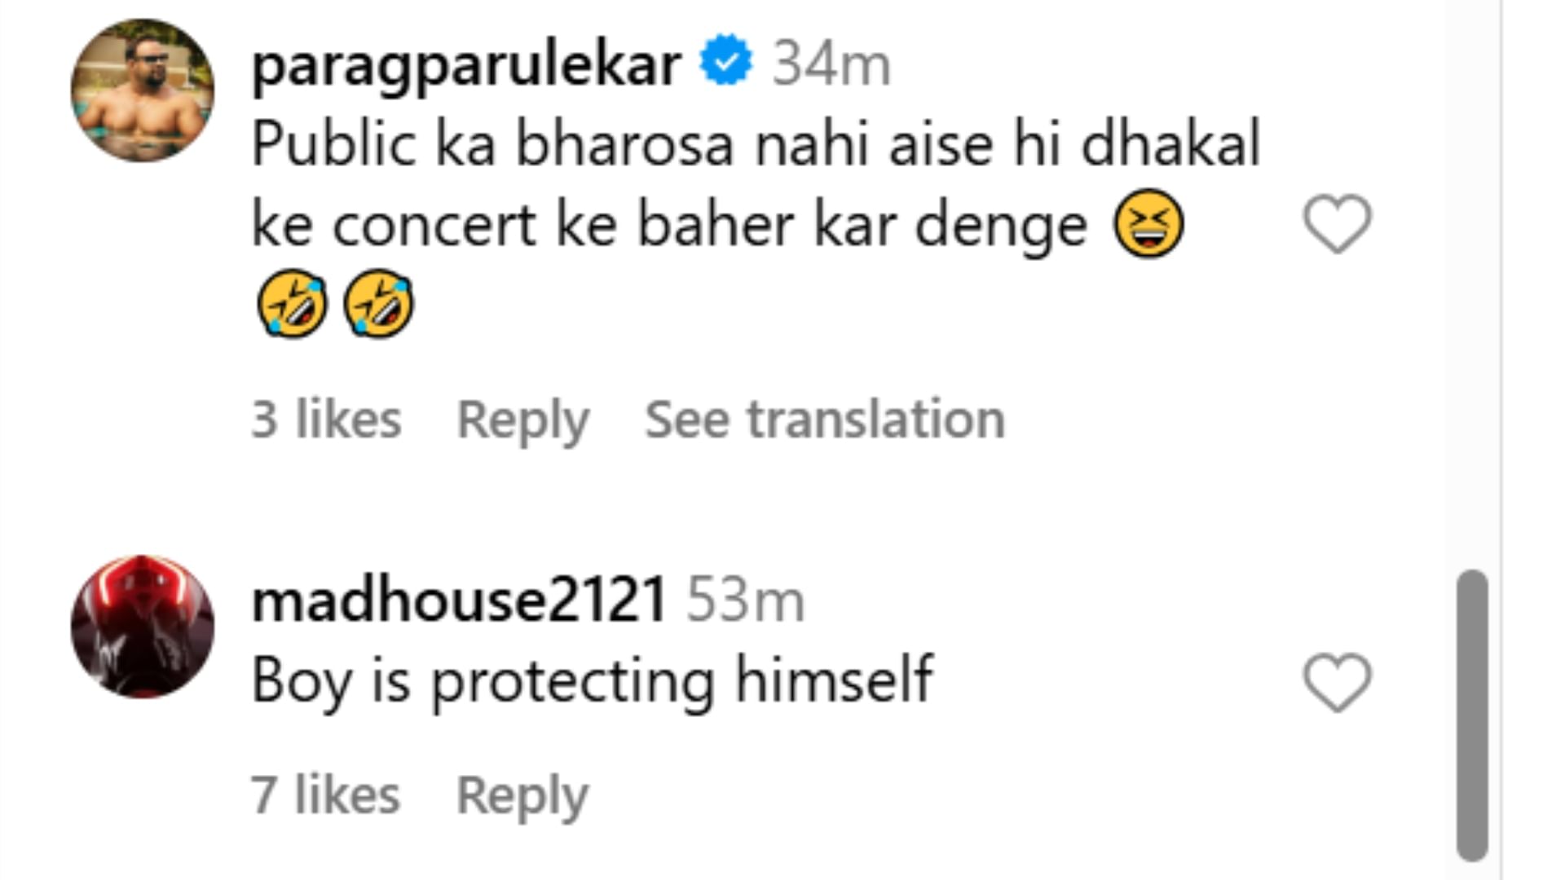1565x880 pixels.
Task: Click the 53m comment timestamp
Action: point(745,601)
